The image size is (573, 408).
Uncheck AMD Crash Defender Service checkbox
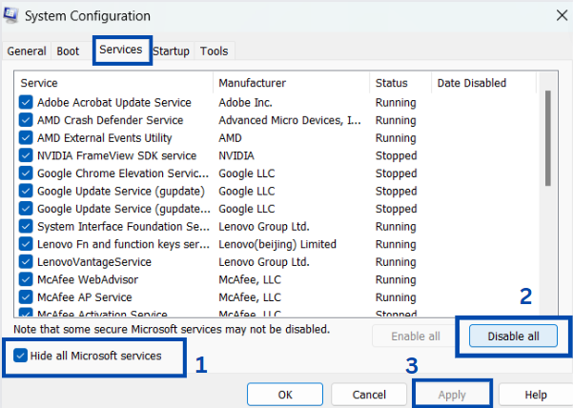tap(26, 121)
